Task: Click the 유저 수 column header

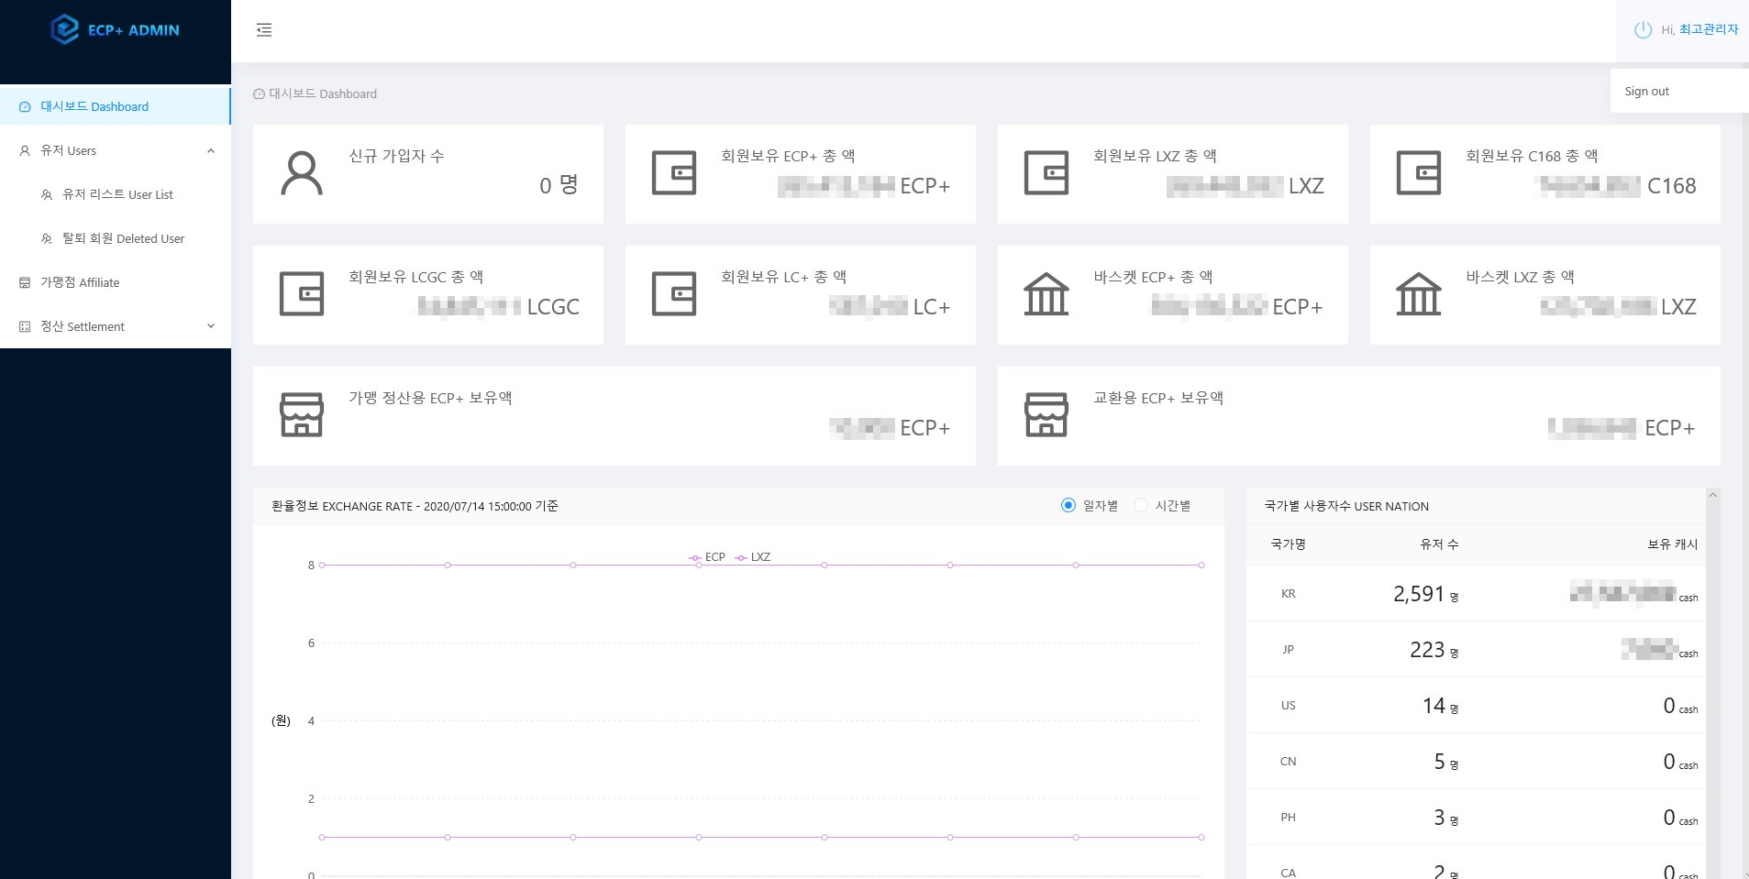Action: tap(1439, 544)
